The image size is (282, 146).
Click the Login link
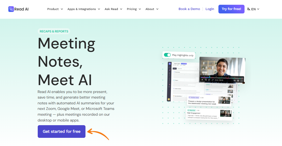[210, 9]
